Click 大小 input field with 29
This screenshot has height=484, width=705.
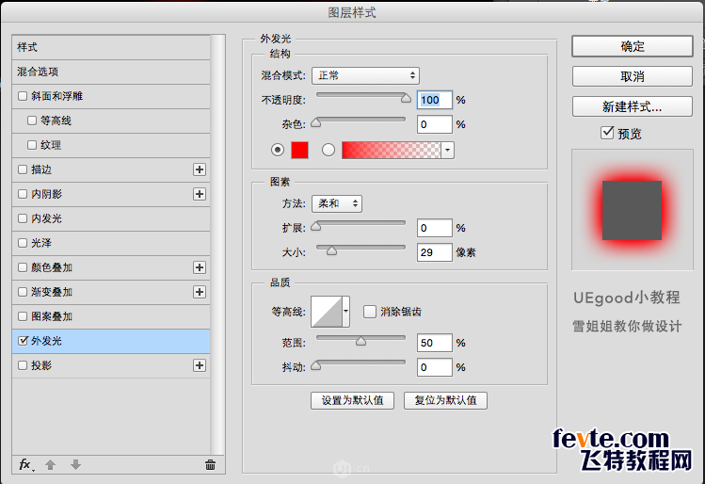[434, 252]
